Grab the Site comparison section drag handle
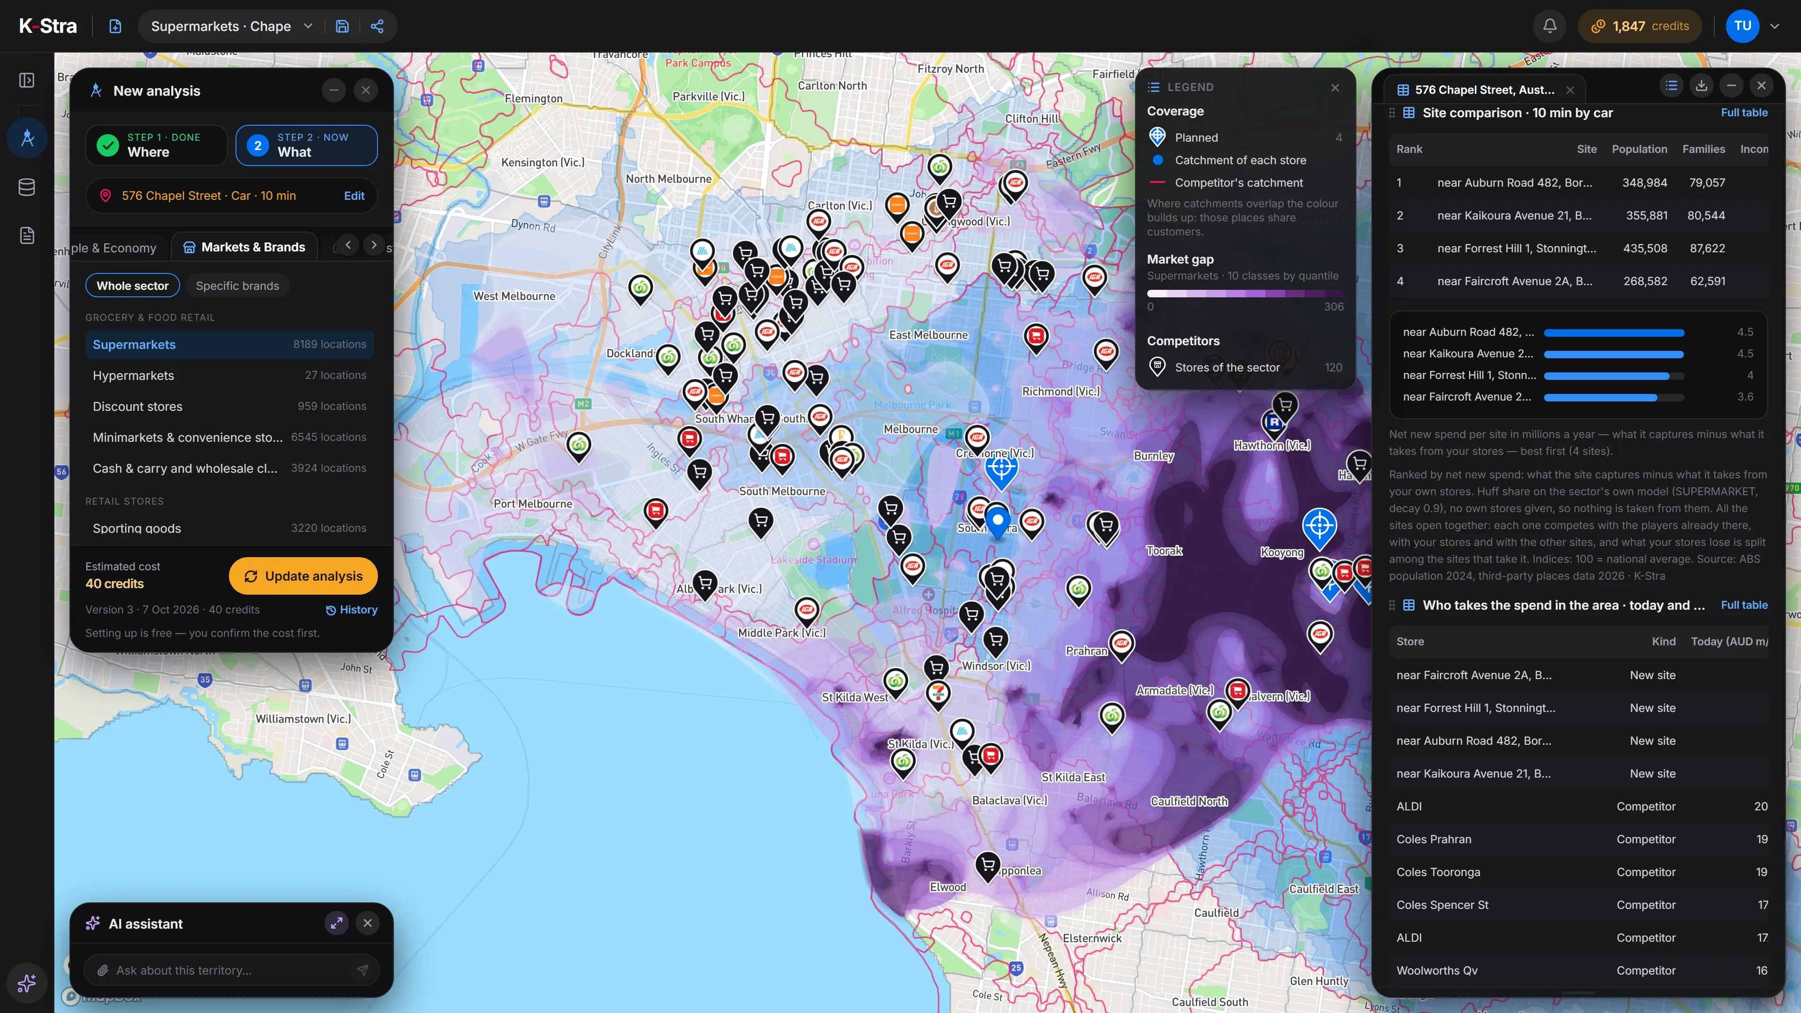The height and width of the screenshot is (1013, 1801). click(x=1391, y=113)
